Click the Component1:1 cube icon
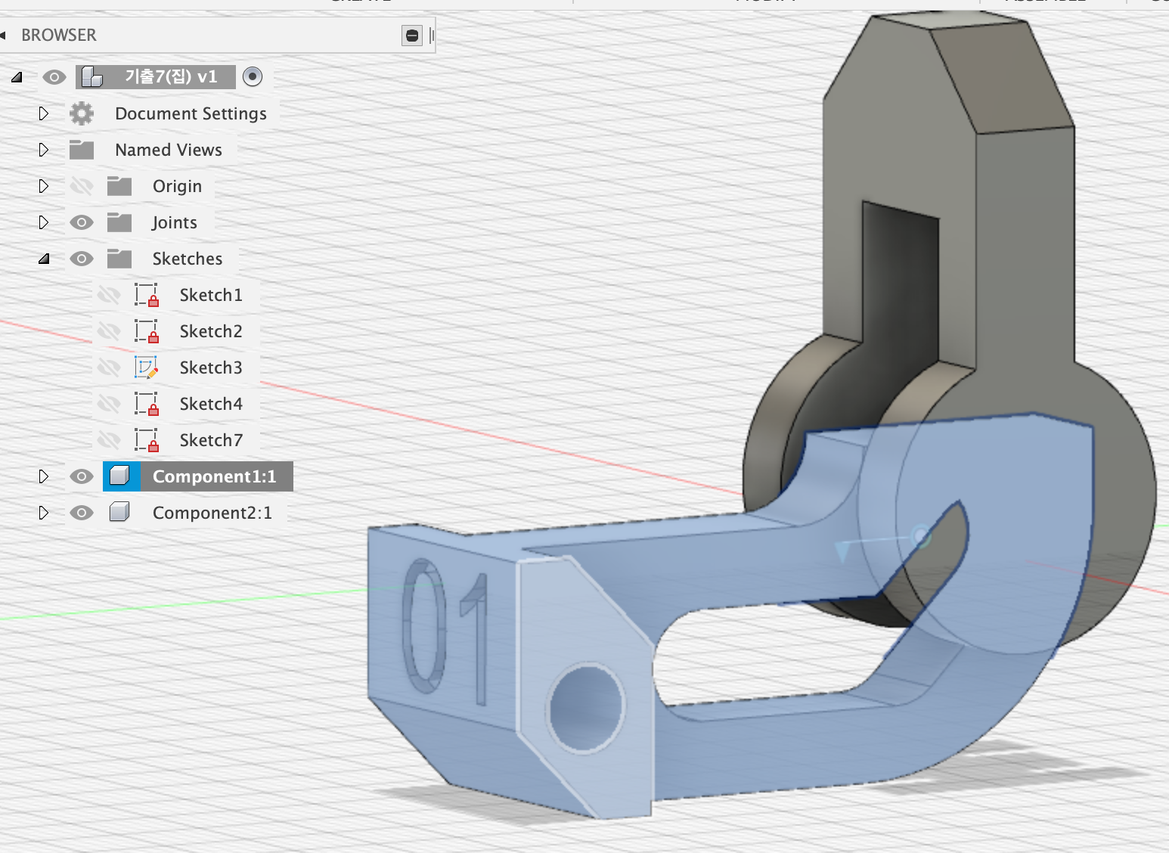The height and width of the screenshot is (853, 1169). (119, 476)
